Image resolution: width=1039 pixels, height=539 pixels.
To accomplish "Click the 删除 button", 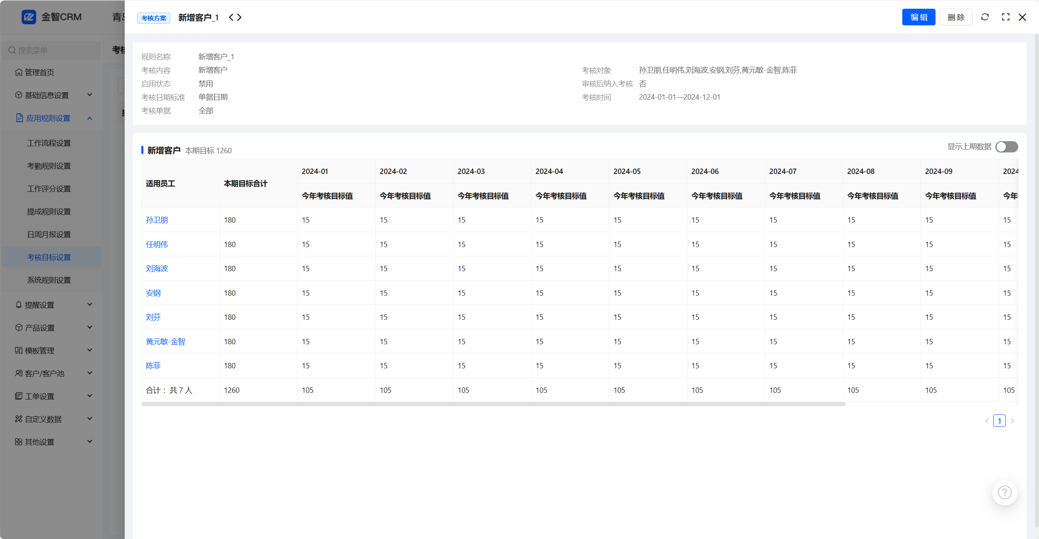I will [x=955, y=17].
